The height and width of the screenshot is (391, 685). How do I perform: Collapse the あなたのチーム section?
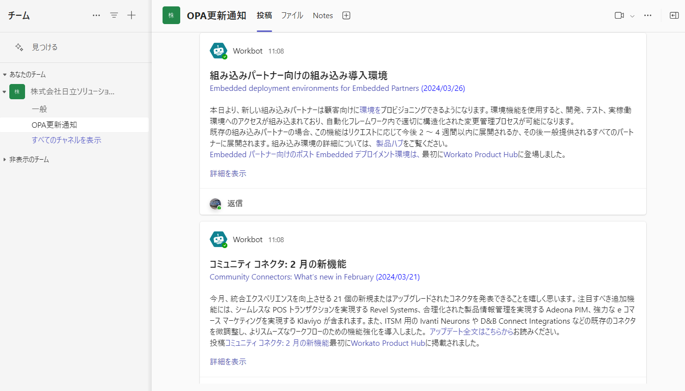click(5, 75)
